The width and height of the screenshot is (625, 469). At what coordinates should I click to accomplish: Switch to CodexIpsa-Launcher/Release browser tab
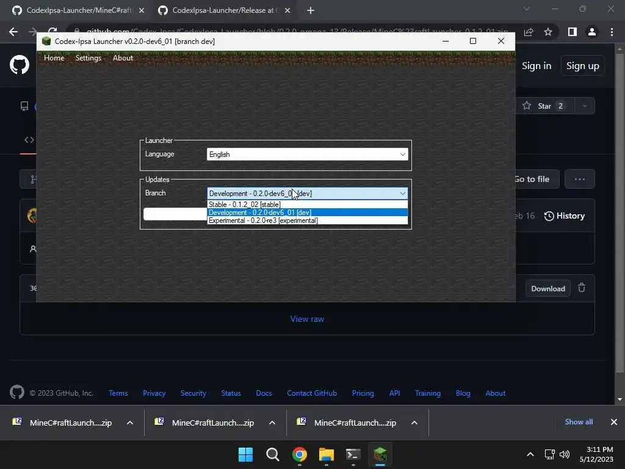click(x=223, y=10)
